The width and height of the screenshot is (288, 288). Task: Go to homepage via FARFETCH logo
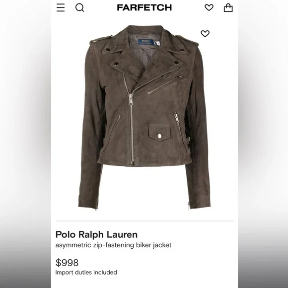(x=144, y=7)
